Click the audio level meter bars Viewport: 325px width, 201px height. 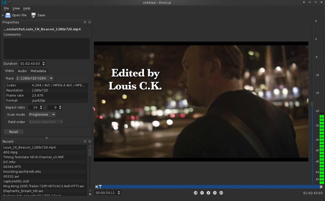click(x=322, y=149)
